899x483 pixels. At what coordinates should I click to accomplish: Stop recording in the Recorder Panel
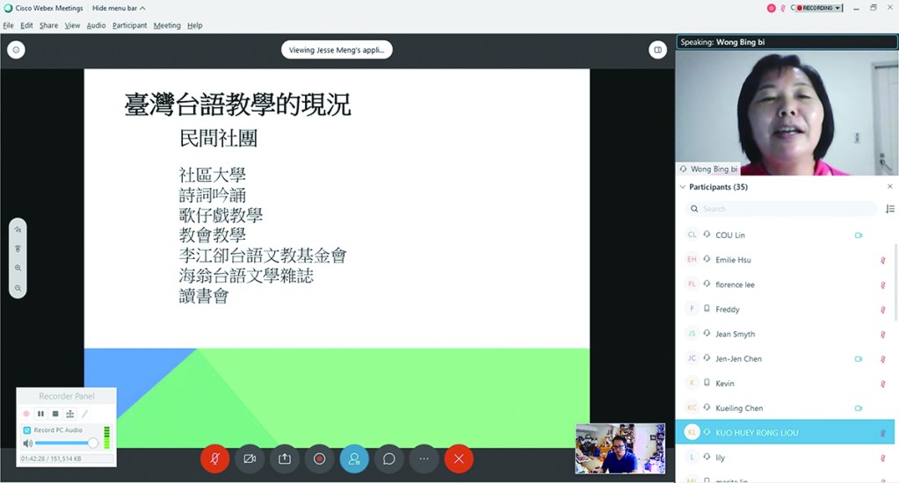(x=55, y=414)
